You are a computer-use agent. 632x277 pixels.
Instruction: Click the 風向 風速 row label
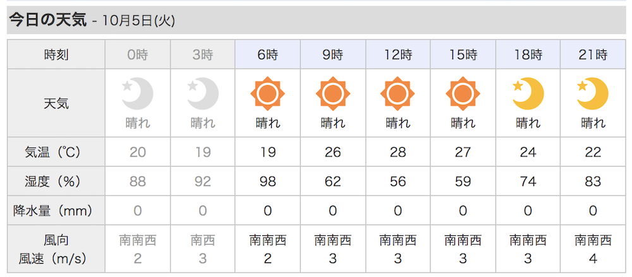point(56,250)
